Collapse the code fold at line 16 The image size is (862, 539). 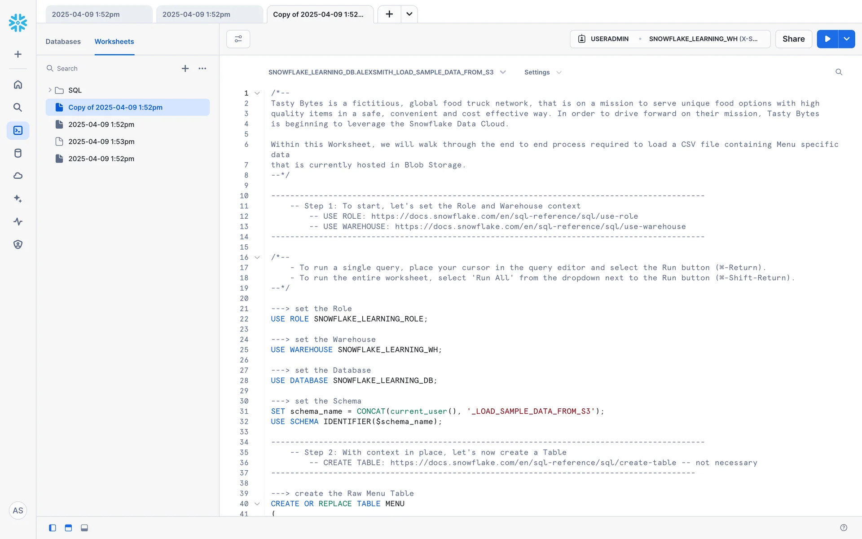coord(257,257)
